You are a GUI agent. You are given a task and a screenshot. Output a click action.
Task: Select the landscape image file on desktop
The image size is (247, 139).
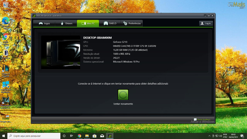[5, 119]
